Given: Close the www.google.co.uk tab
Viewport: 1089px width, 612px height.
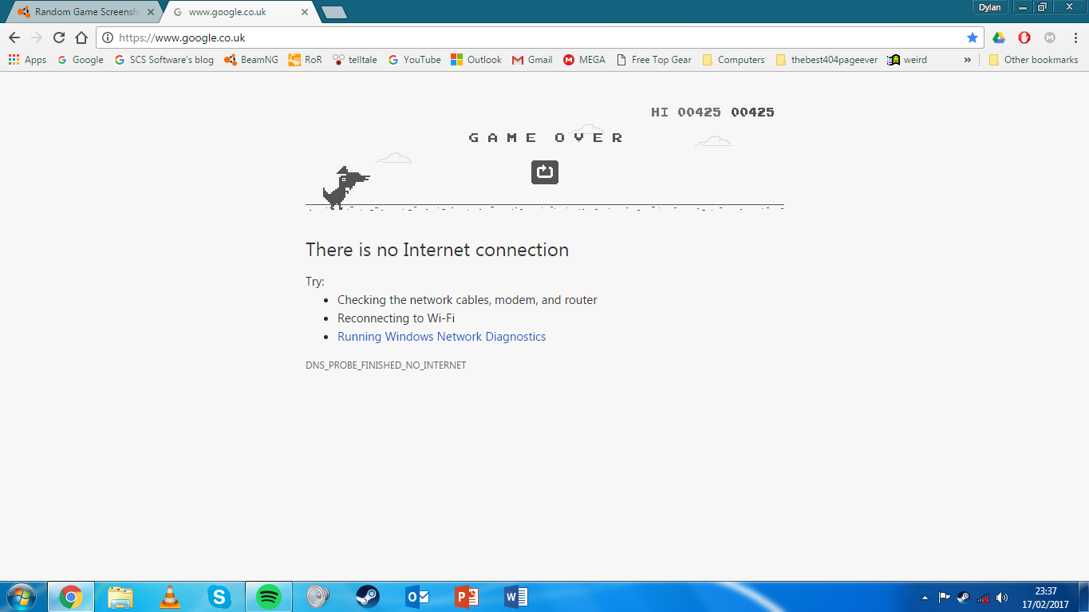Looking at the screenshot, I should click(305, 12).
